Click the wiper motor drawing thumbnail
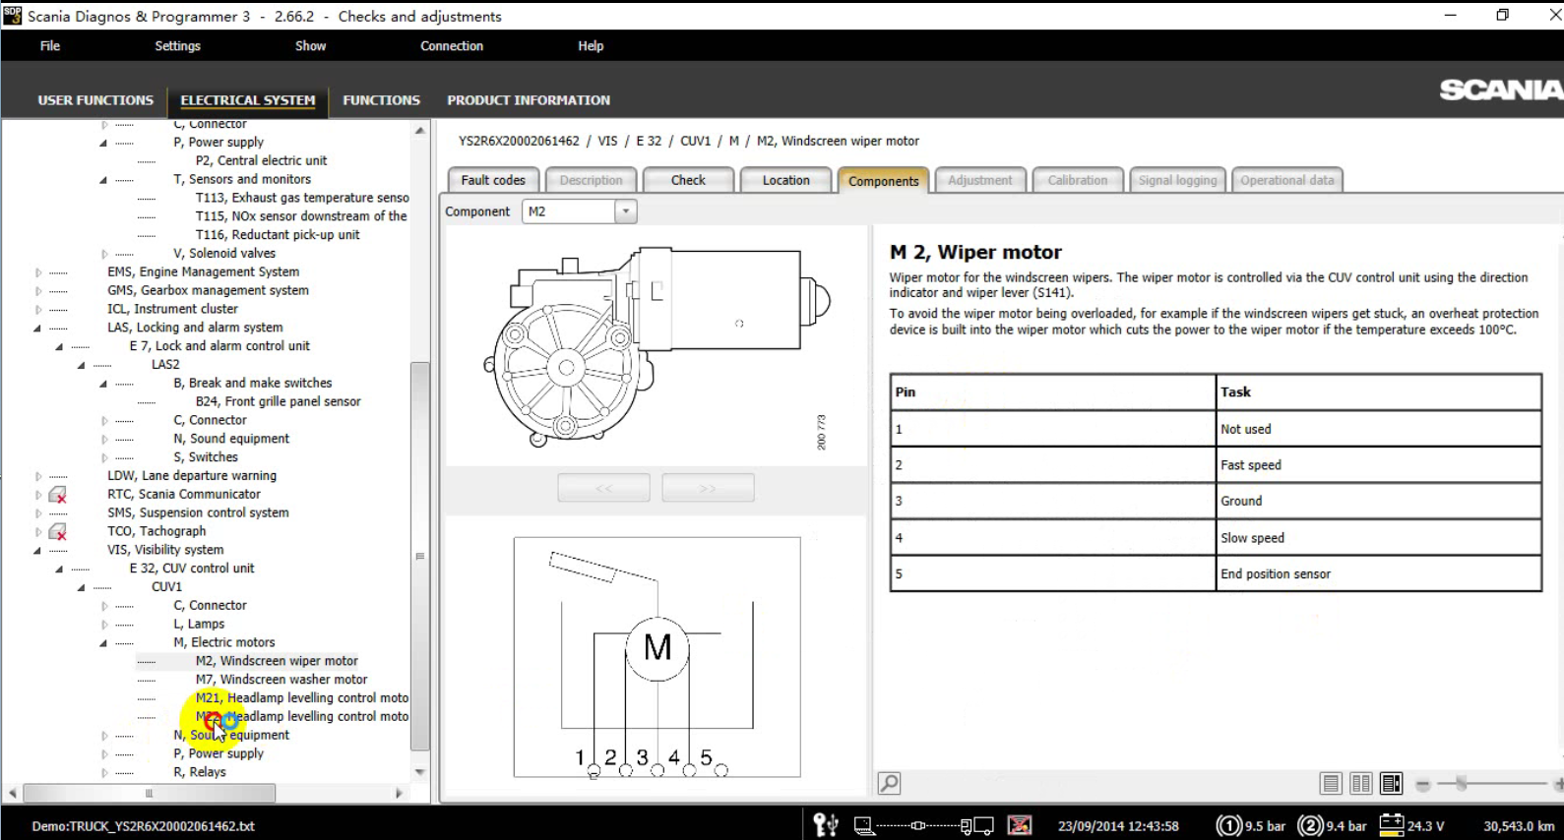 (x=657, y=346)
